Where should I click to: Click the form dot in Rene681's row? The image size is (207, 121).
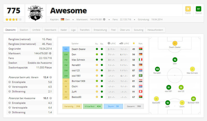coord(97,65)
